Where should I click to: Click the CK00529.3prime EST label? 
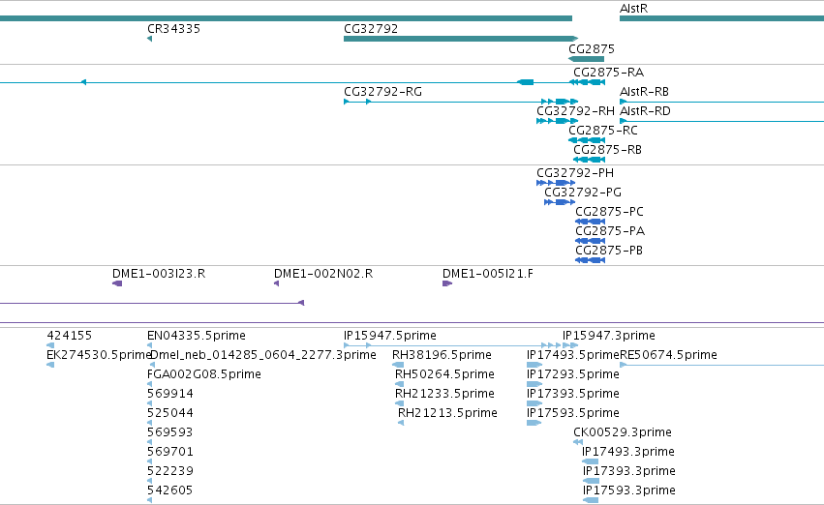[x=623, y=433]
